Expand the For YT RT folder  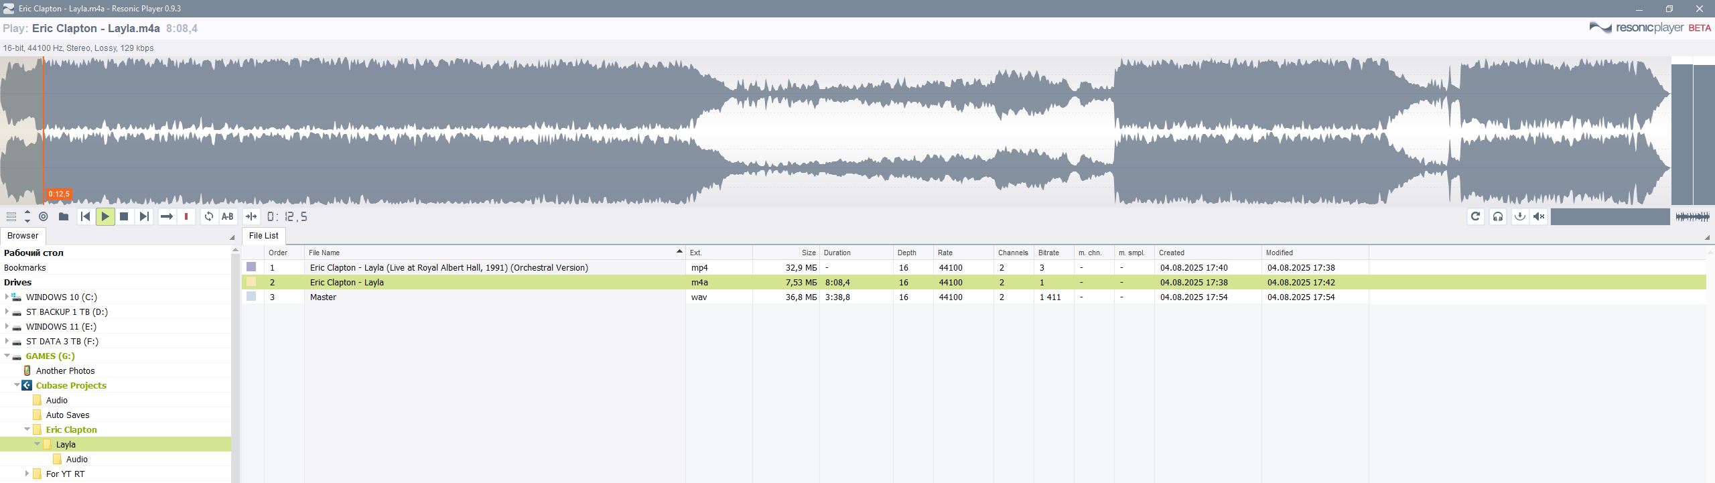[x=27, y=474]
